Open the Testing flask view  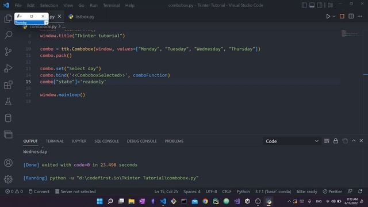click(8, 101)
